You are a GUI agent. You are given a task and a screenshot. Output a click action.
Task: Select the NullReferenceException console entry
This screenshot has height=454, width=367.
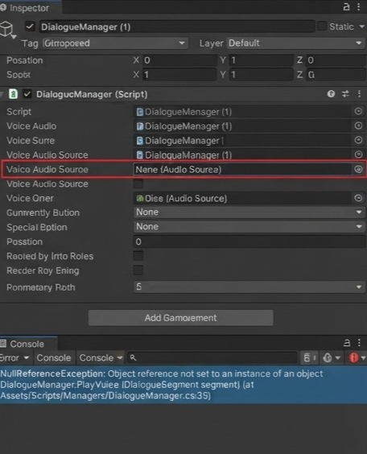pos(183,385)
